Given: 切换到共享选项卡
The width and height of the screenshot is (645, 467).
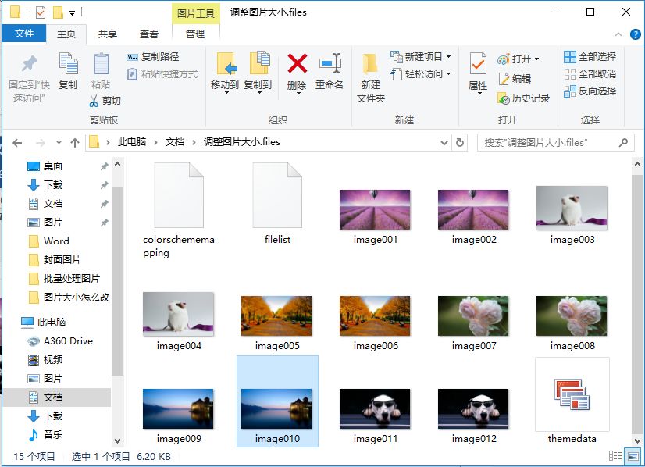Looking at the screenshot, I should [109, 34].
